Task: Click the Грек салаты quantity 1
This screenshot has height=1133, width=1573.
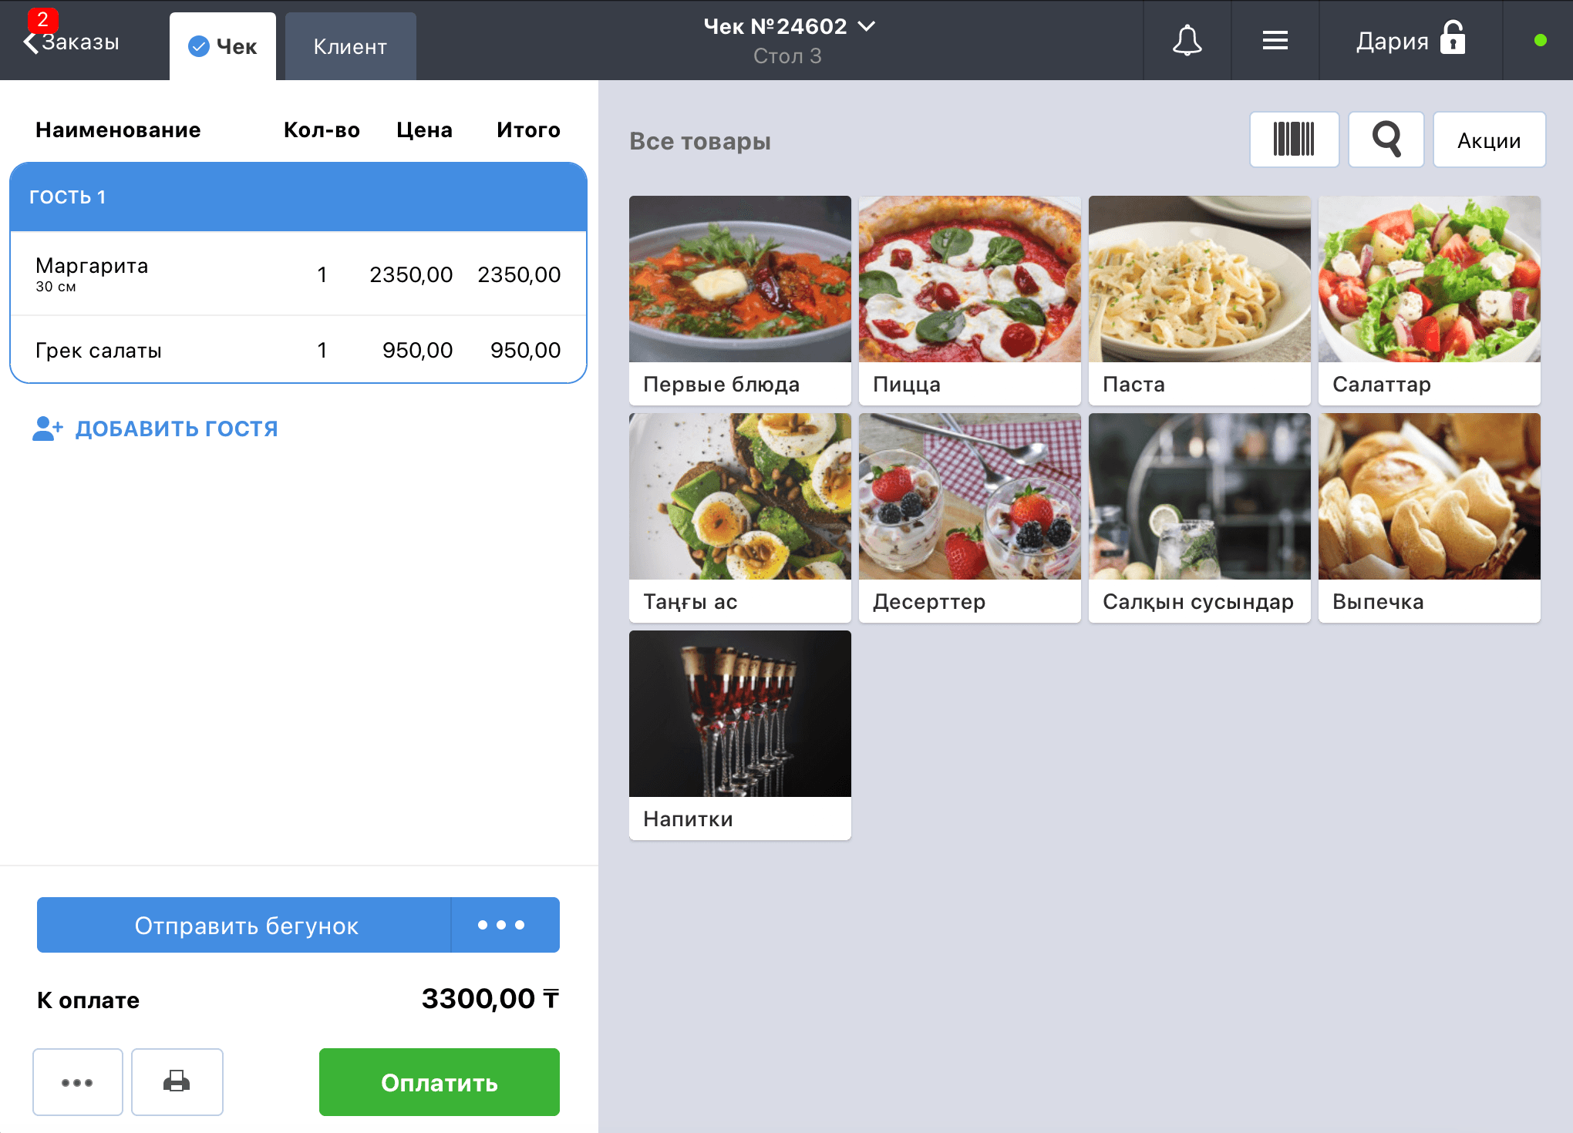Action: (x=322, y=350)
